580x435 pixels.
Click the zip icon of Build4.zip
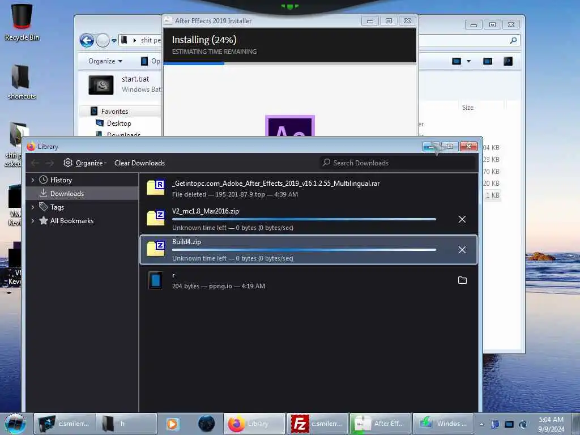coord(156,249)
